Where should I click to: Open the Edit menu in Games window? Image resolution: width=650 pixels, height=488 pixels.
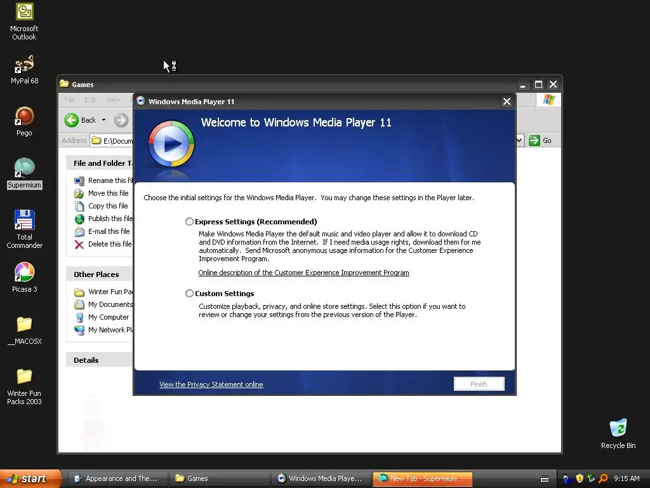(x=90, y=100)
